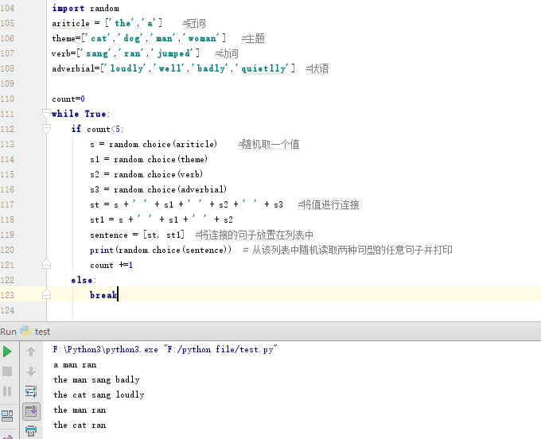Toggle soft-wrap in the console
The width and height of the screenshot is (541, 439).
click(x=31, y=391)
